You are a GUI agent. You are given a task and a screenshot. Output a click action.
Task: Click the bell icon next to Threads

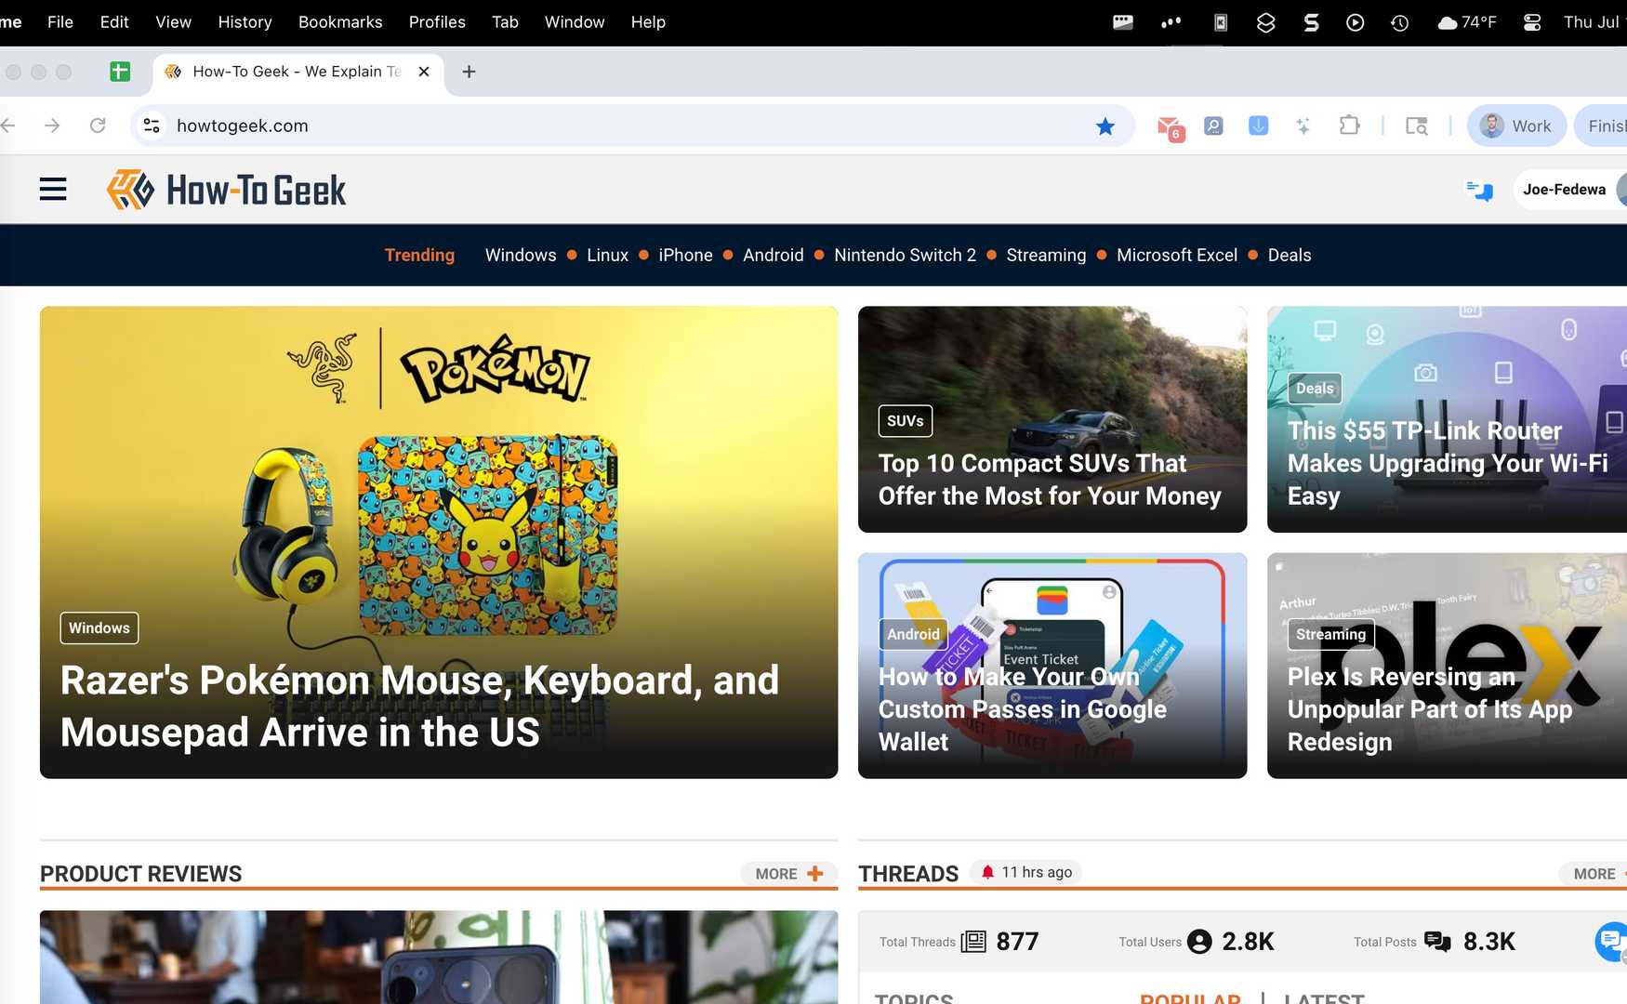987,872
